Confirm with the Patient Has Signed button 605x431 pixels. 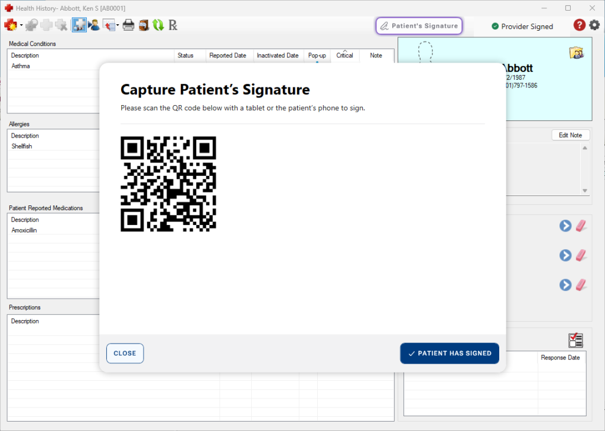(450, 353)
